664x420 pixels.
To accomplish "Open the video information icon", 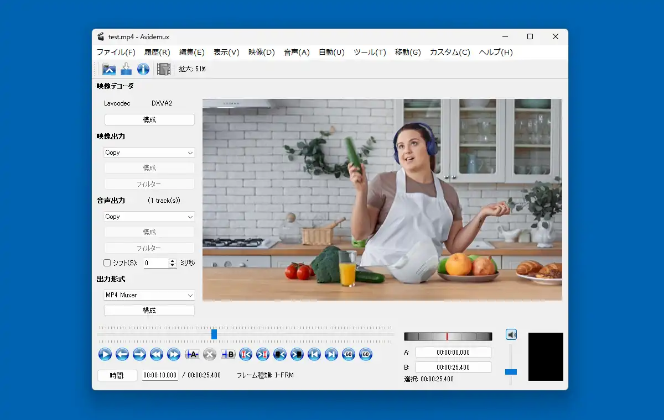I will click(x=143, y=69).
